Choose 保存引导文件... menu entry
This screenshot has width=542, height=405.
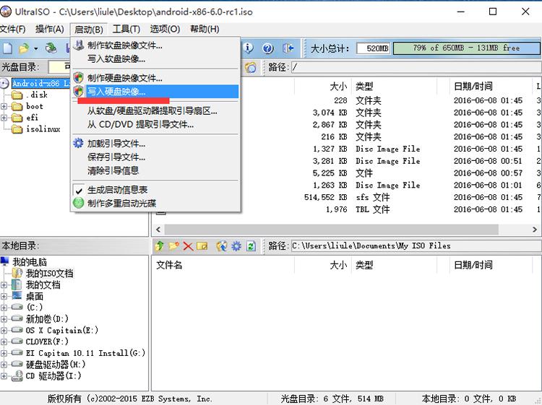pyautogui.click(x=155, y=157)
